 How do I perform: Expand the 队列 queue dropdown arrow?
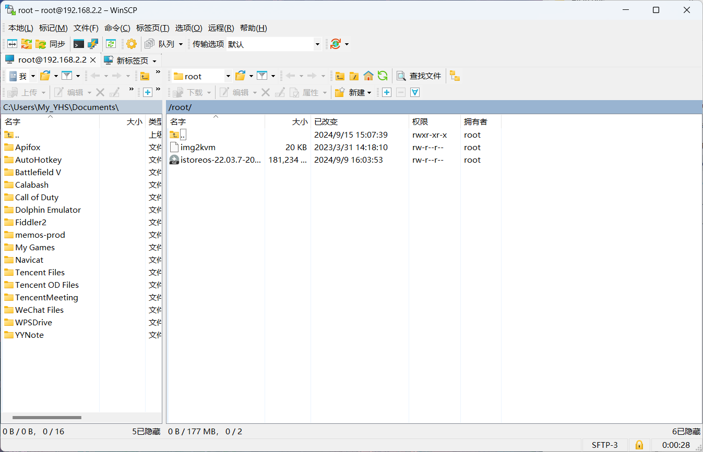181,44
